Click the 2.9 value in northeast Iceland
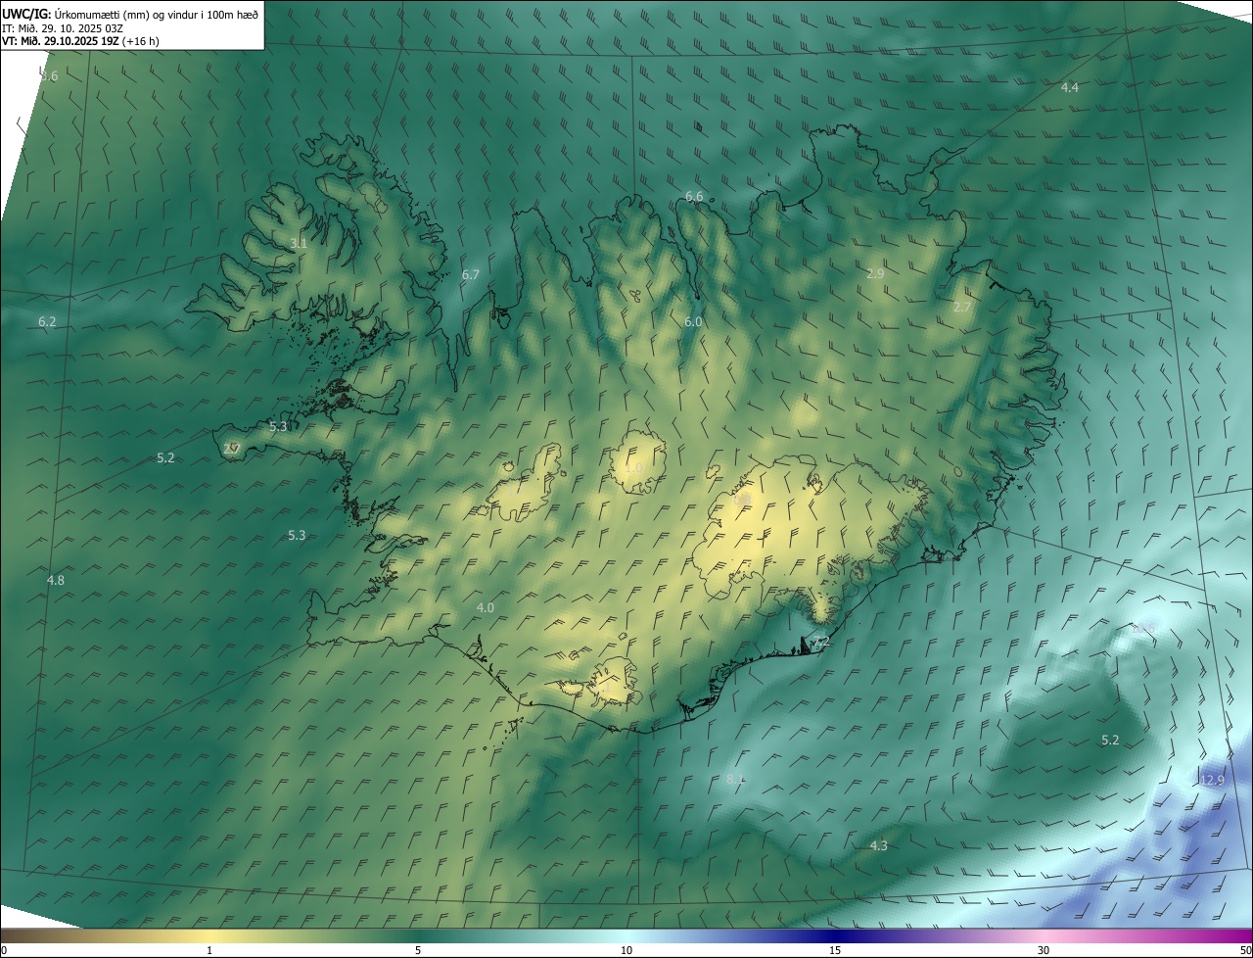The width and height of the screenshot is (1253, 958). pyautogui.click(x=875, y=274)
